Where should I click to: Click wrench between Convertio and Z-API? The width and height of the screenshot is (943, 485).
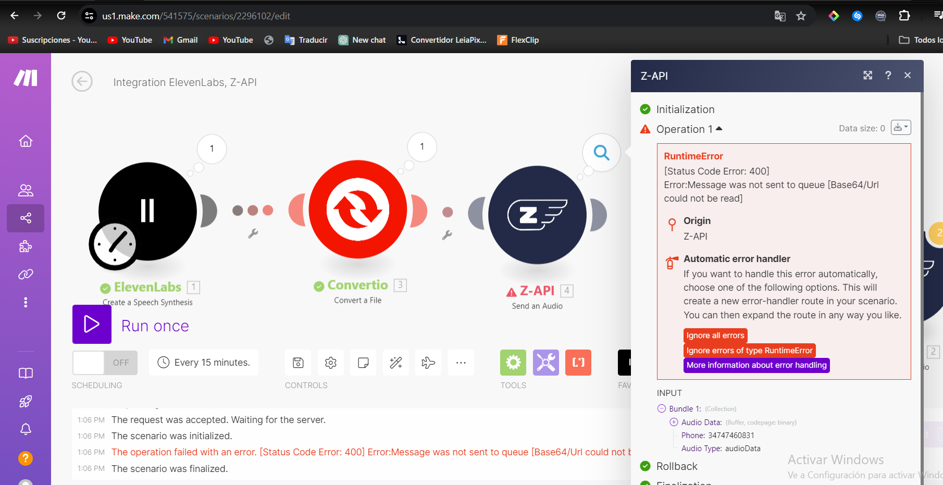[447, 235]
